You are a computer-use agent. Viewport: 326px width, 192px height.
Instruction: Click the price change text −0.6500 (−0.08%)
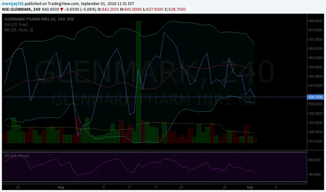80,9
